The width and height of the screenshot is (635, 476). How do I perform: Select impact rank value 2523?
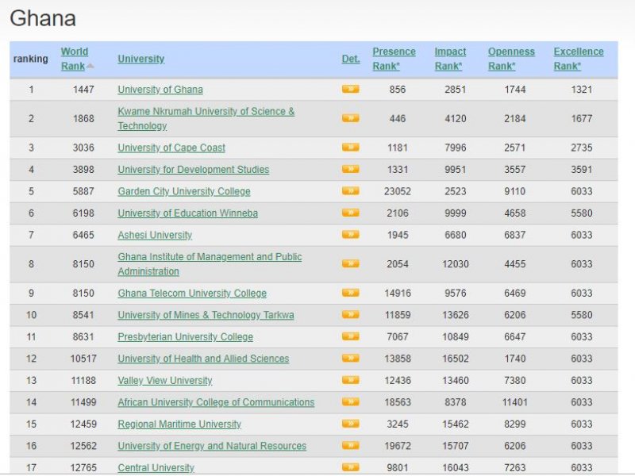[x=455, y=191]
